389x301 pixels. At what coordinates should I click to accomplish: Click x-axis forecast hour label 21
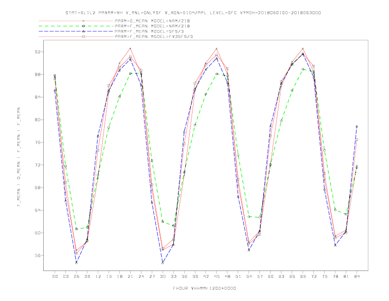(x=130, y=276)
